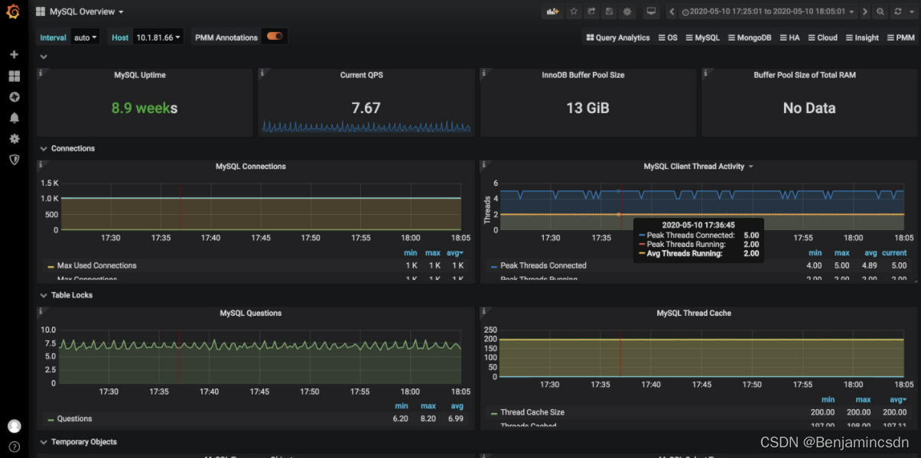The height and width of the screenshot is (458, 921).
Task: Collapse the Temporary Objects row
Action: pyautogui.click(x=77, y=442)
